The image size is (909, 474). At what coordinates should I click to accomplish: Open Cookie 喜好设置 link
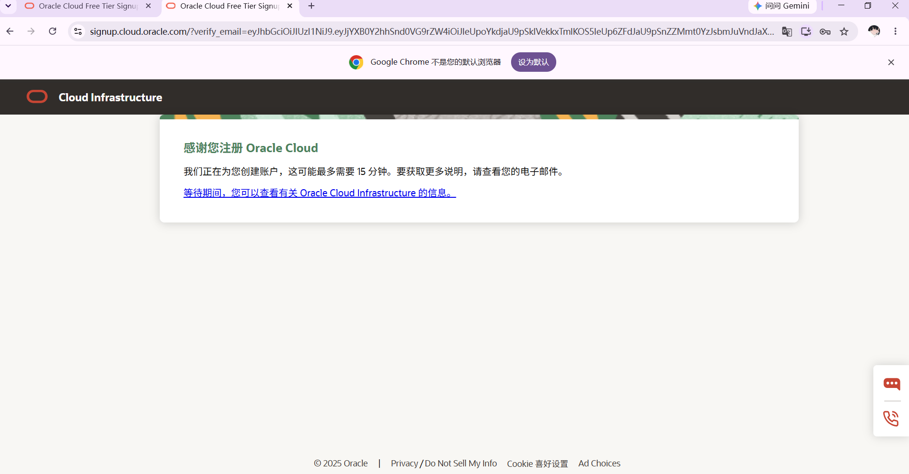click(x=537, y=464)
